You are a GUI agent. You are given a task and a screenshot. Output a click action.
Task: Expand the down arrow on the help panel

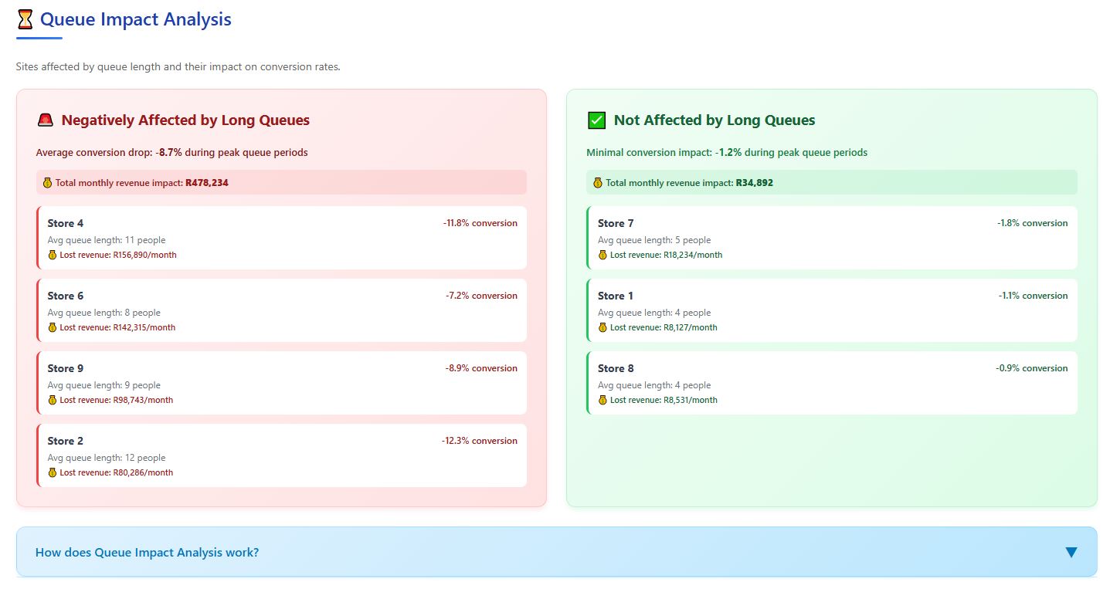pos(1071,552)
